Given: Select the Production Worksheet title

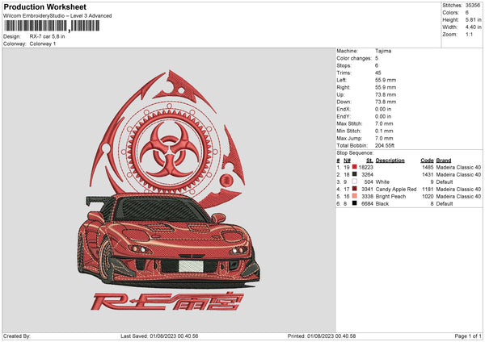Looking at the screenshot, I should [44, 6].
